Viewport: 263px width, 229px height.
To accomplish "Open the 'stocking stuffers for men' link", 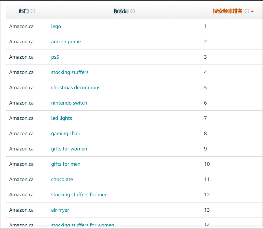I will tap(79, 195).
